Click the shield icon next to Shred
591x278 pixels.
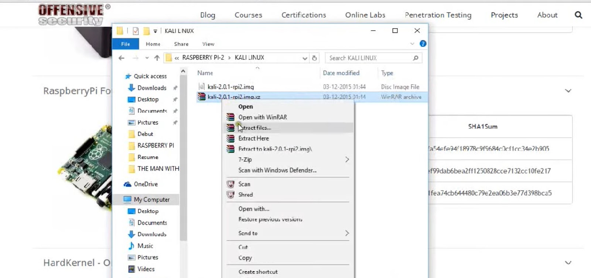[230, 195]
